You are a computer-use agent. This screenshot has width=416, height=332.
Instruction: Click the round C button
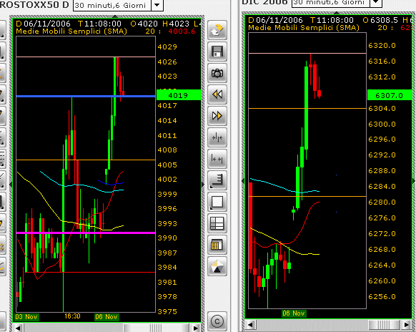pyautogui.click(x=217, y=321)
